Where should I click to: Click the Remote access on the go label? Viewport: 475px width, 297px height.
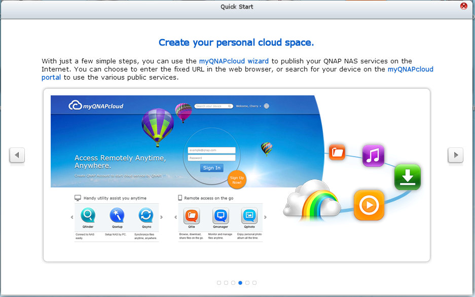(x=209, y=198)
